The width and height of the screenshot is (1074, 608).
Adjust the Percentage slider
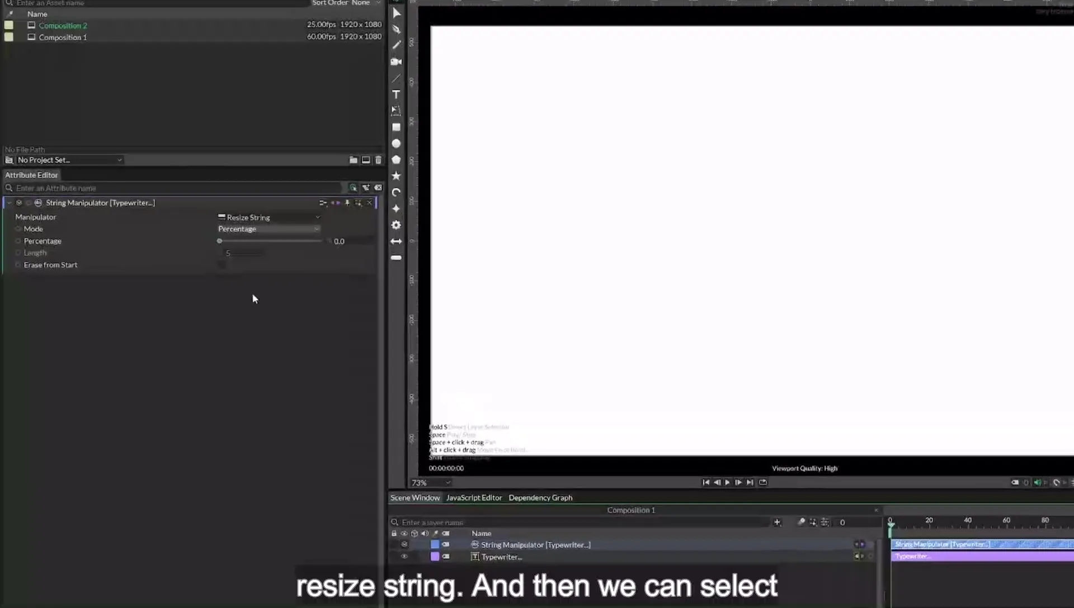click(x=271, y=241)
